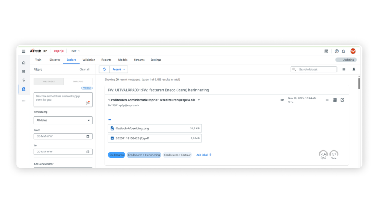Click the Home icon in the sidebar
Image resolution: width=379 pixels, height=213 pixels.
(x=24, y=62)
